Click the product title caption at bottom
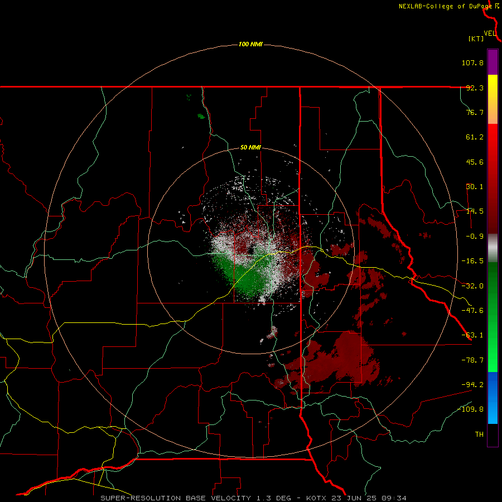Screen dimensions: 502x502 coord(253,498)
